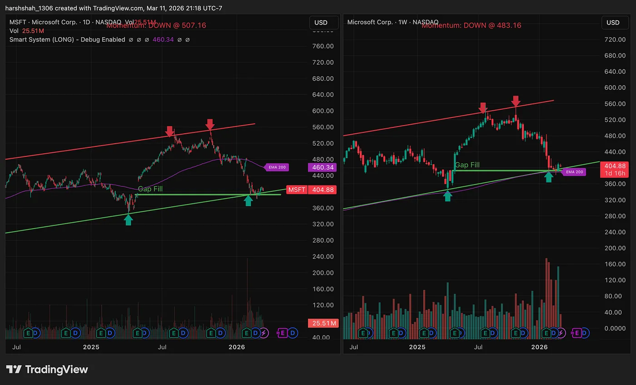Select the leftmost green earnings E marker on weekly chart
Screen dimensions: 636x385
[x=363, y=333]
